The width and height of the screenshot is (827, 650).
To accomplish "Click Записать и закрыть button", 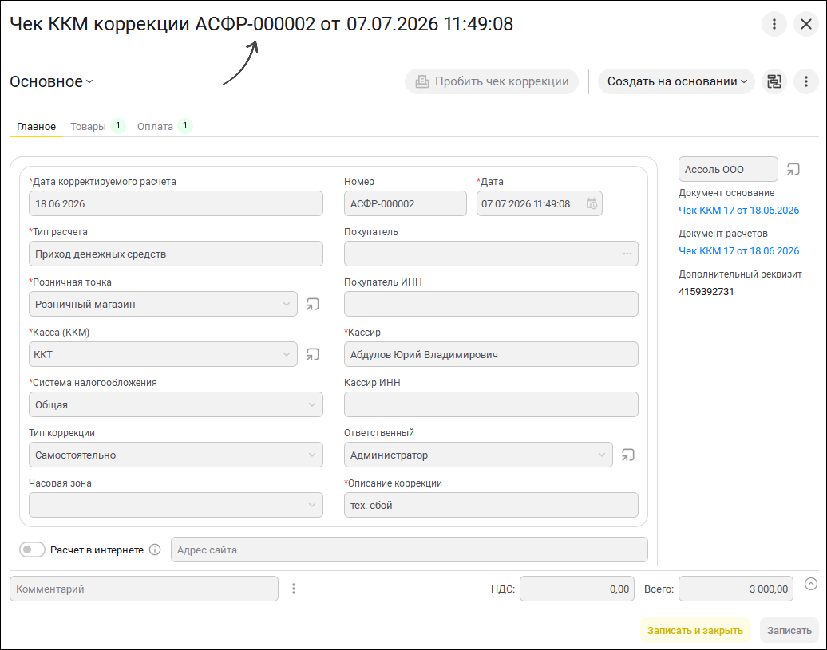I will tap(694, 630).
